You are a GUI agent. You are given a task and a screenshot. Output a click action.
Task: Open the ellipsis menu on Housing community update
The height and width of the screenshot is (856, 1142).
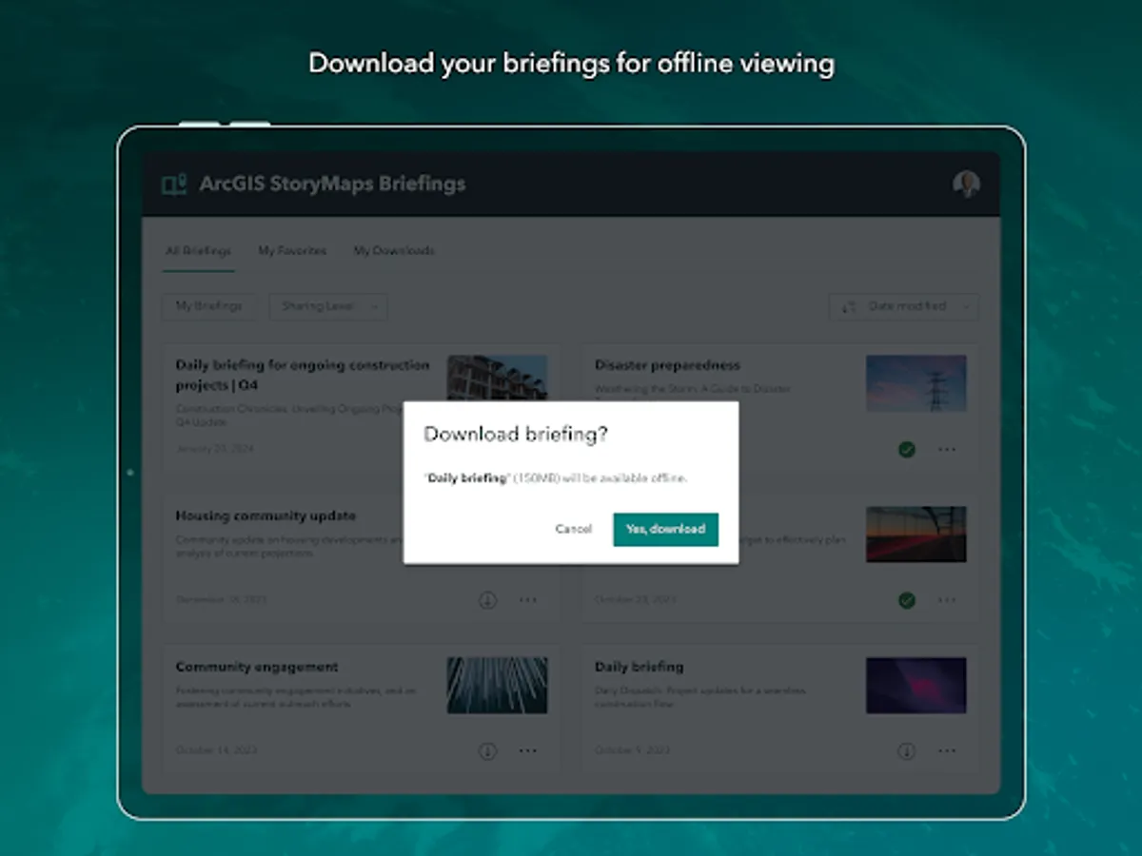click(x=528, y=600)
